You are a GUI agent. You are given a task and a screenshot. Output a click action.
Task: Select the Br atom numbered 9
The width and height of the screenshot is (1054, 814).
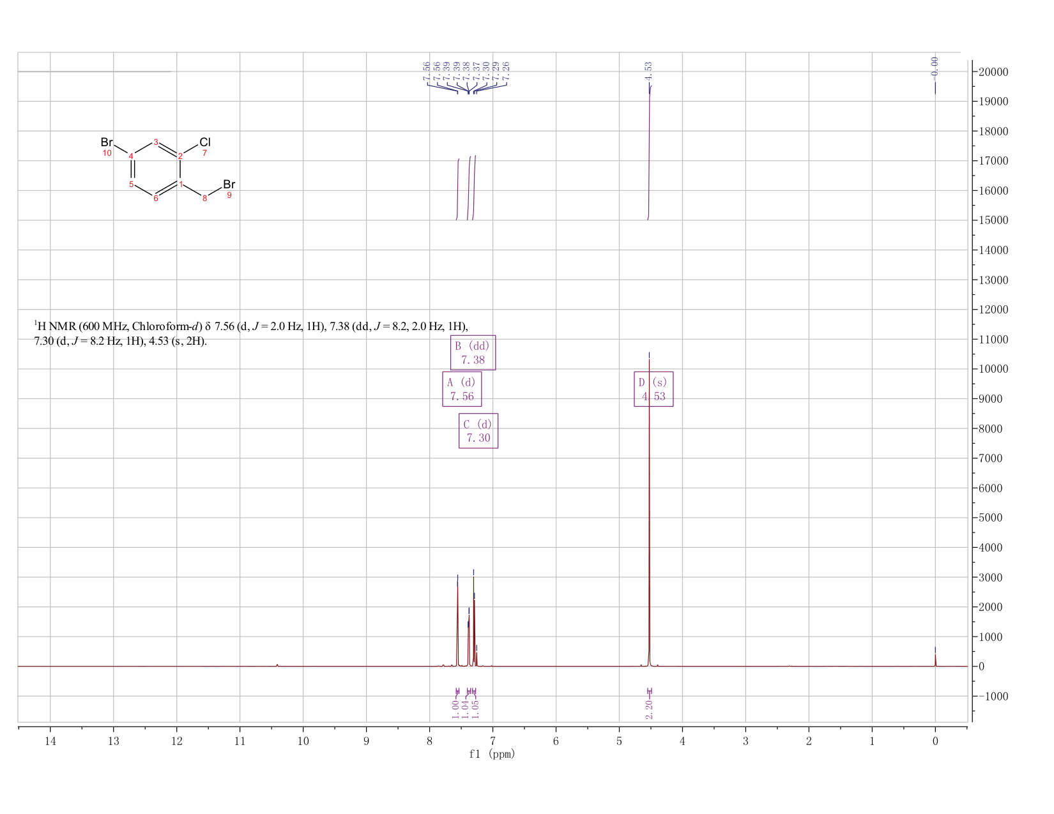tap(229, 185)
